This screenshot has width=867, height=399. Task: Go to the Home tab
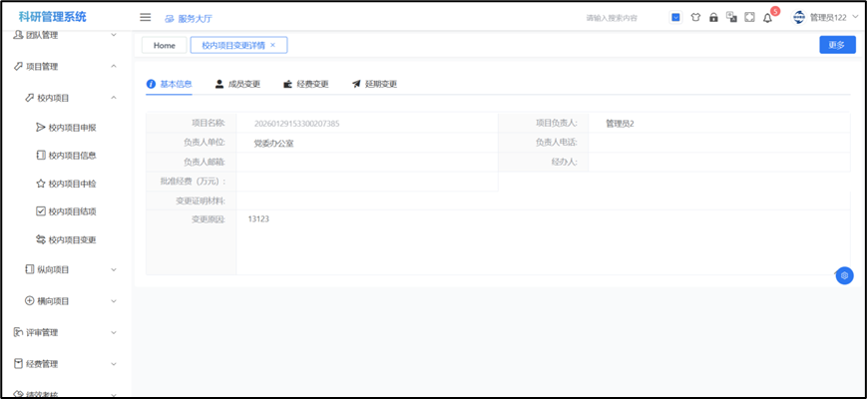point(165,45)
